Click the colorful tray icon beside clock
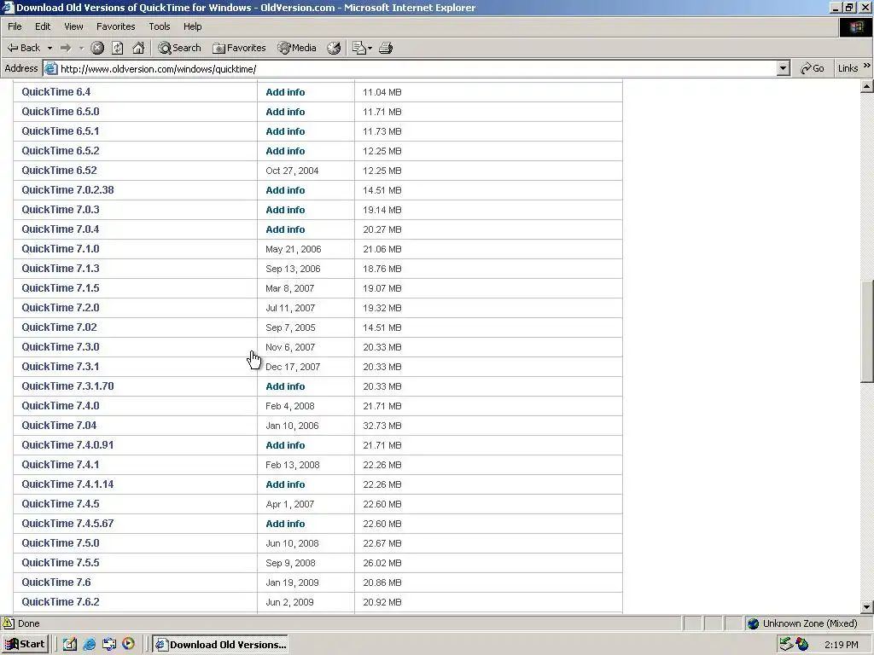 click(x=802, y=645)
